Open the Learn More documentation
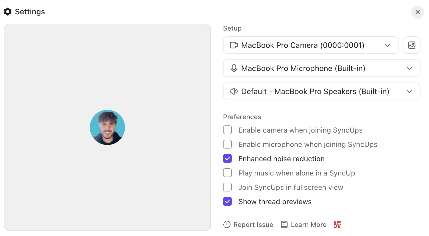429x236 pixels. click(308, 224)
